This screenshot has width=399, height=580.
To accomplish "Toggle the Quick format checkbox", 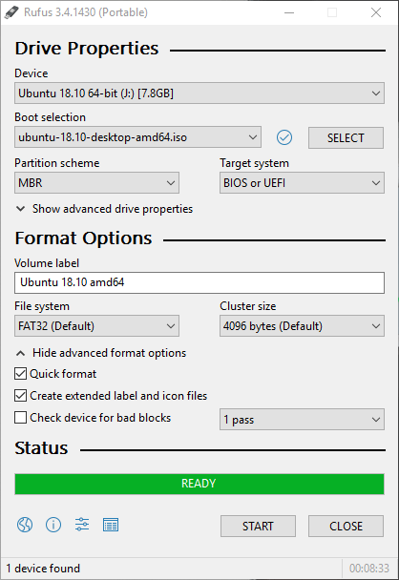I will (x=20, y=374).
